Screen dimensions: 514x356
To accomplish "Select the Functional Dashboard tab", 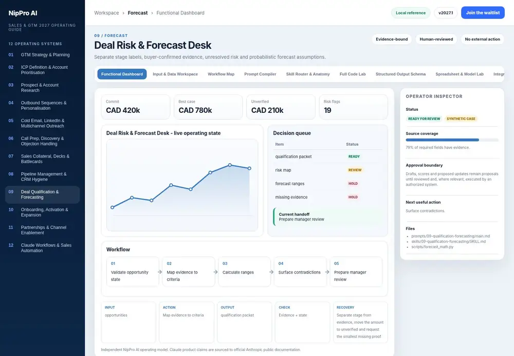I will click(122, 74).
